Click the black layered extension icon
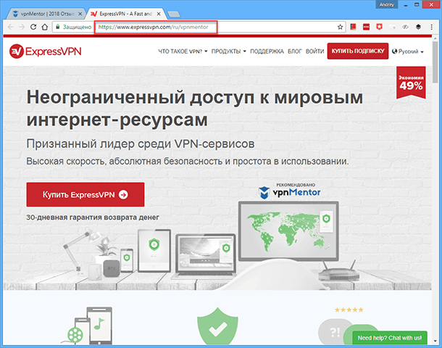Viewport: 442px width, 348px height. coord(418,27)
